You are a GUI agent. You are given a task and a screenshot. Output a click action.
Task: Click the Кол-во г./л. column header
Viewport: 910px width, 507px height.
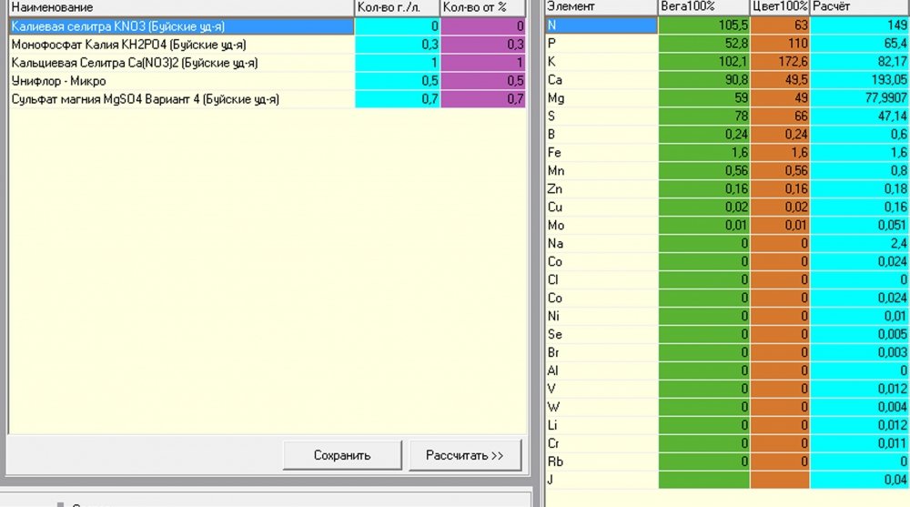coord(397,7)
